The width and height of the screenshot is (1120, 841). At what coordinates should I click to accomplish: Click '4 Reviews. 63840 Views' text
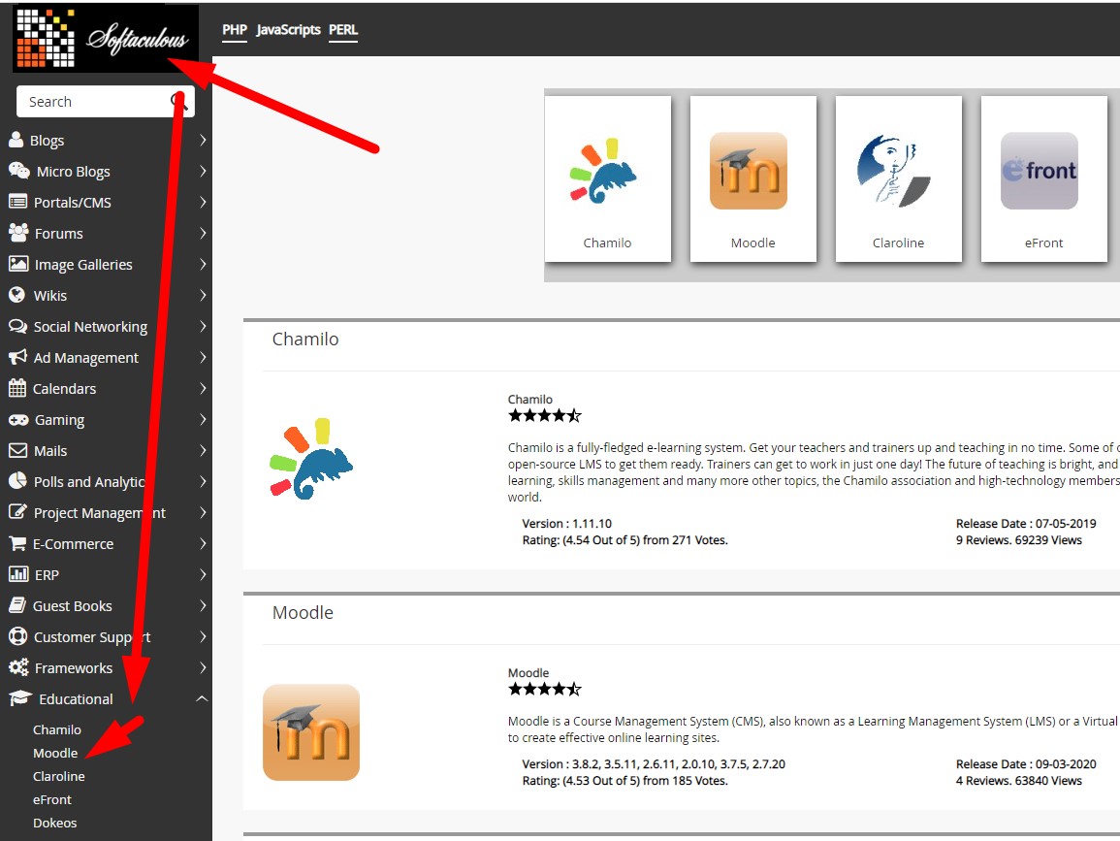coord(1018,781)
